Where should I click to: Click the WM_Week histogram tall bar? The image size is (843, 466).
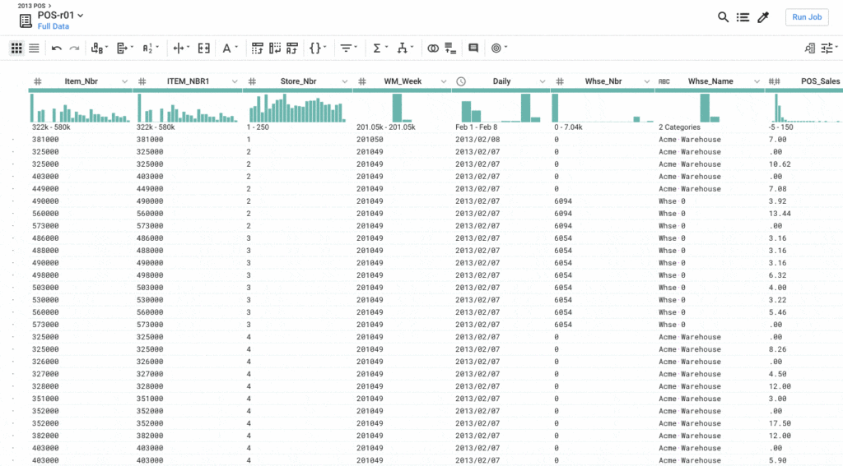click(x=397, y=108)
